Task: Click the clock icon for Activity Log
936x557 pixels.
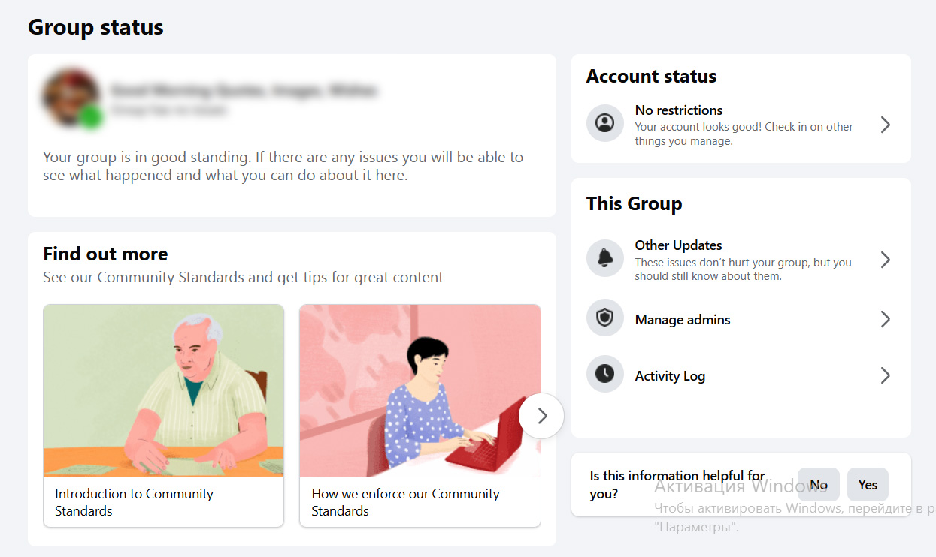Action: [605, 374]
